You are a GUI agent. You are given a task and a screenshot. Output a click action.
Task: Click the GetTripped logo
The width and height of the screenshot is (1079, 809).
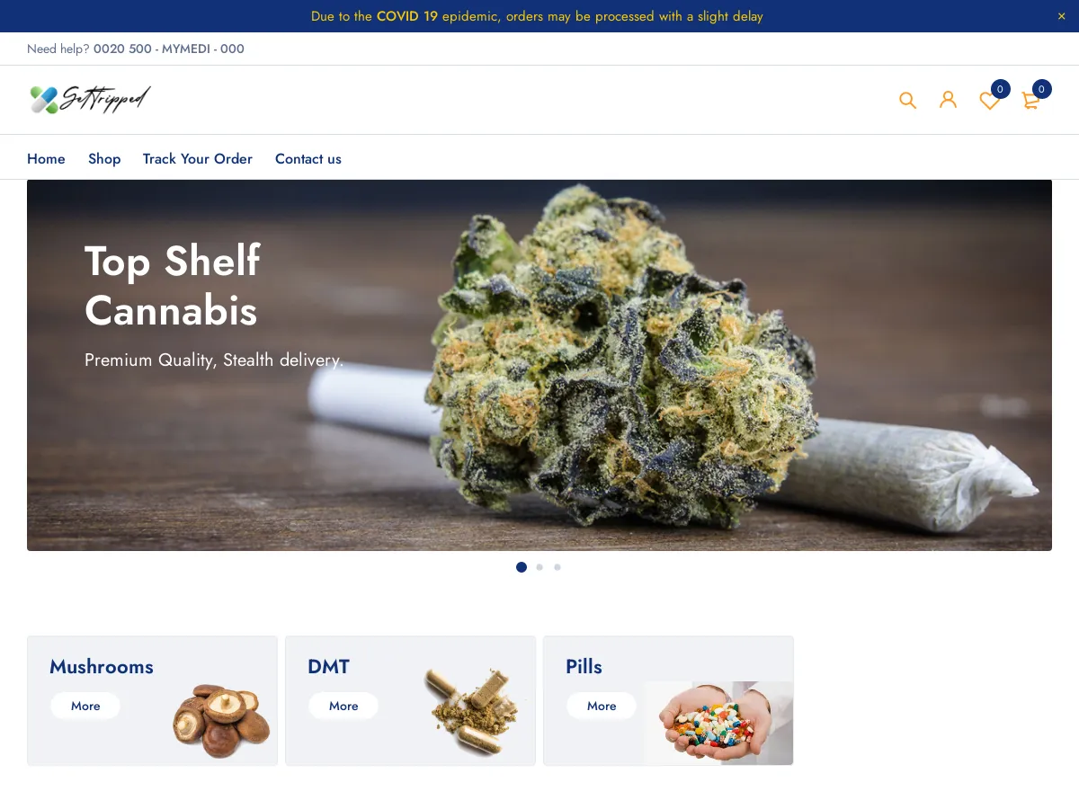[x=90, y=99]
